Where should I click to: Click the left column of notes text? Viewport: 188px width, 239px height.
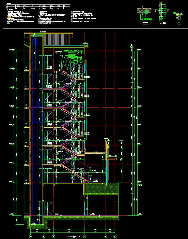(20, 17)
